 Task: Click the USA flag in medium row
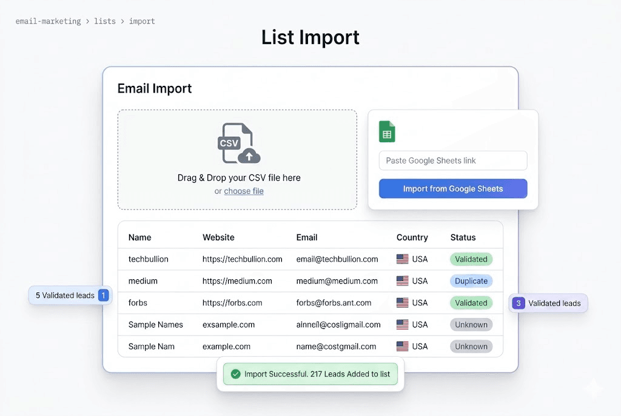coord(403,281)
